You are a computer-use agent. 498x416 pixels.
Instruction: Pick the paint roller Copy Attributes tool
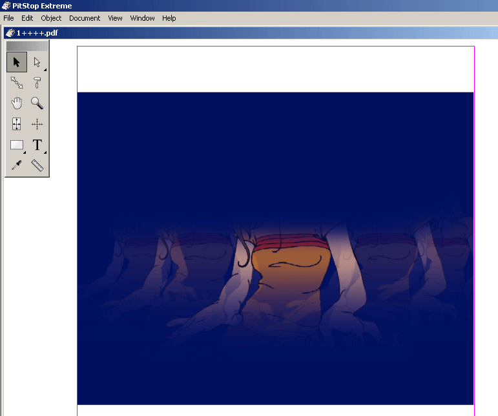37,83
